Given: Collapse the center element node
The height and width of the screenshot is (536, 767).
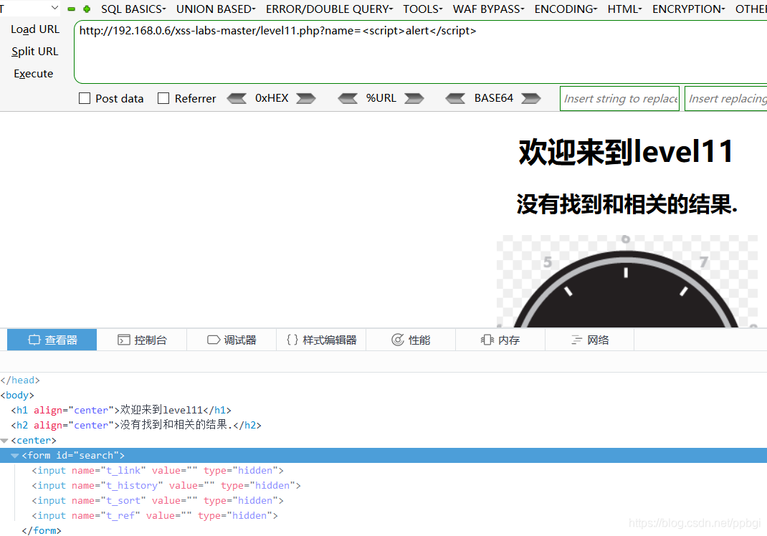Looking at the screenshot, I should click(4, 441).
